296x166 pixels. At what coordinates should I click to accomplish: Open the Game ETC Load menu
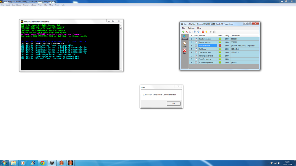30,5
